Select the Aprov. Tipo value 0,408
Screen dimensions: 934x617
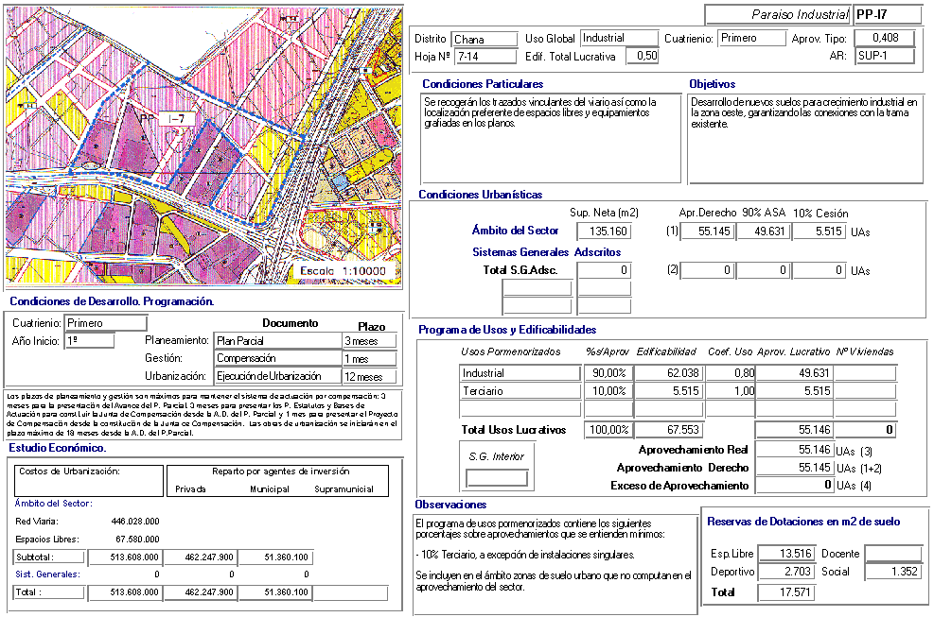click(884, 38)
